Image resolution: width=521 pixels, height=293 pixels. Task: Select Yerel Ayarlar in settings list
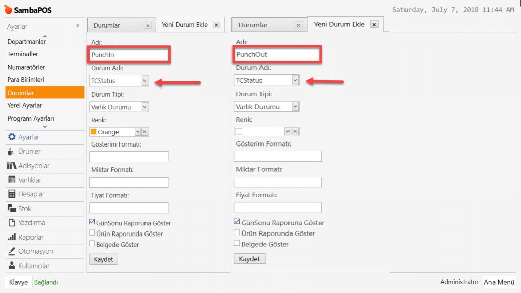click(x=24, y=105)
